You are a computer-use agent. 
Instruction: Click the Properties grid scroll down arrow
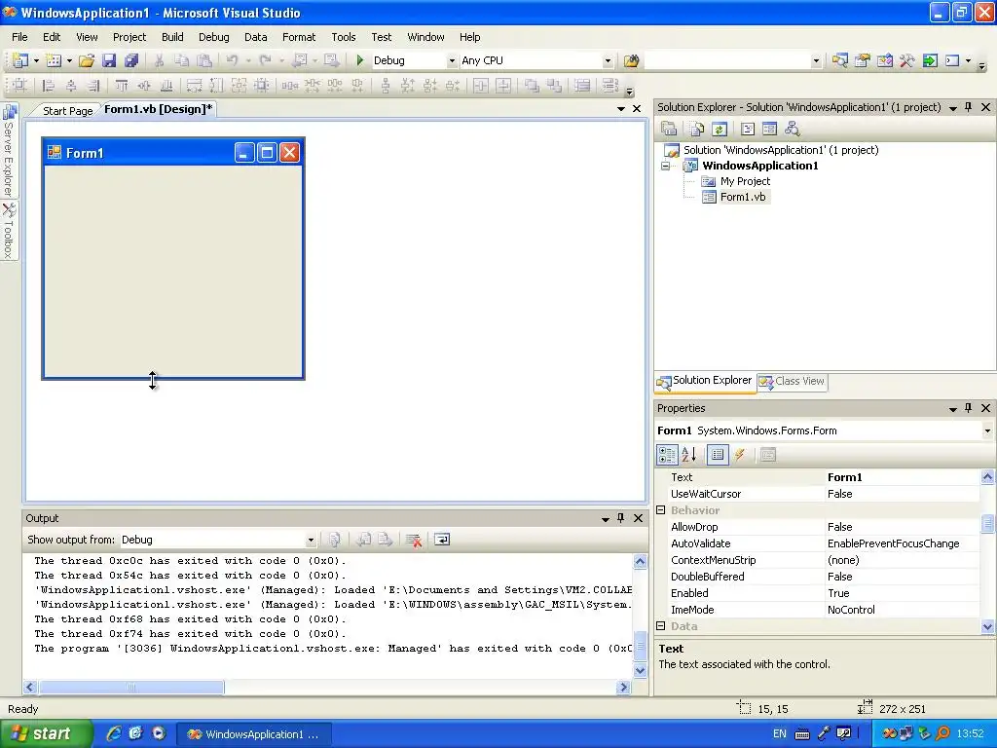pos(987,626)
